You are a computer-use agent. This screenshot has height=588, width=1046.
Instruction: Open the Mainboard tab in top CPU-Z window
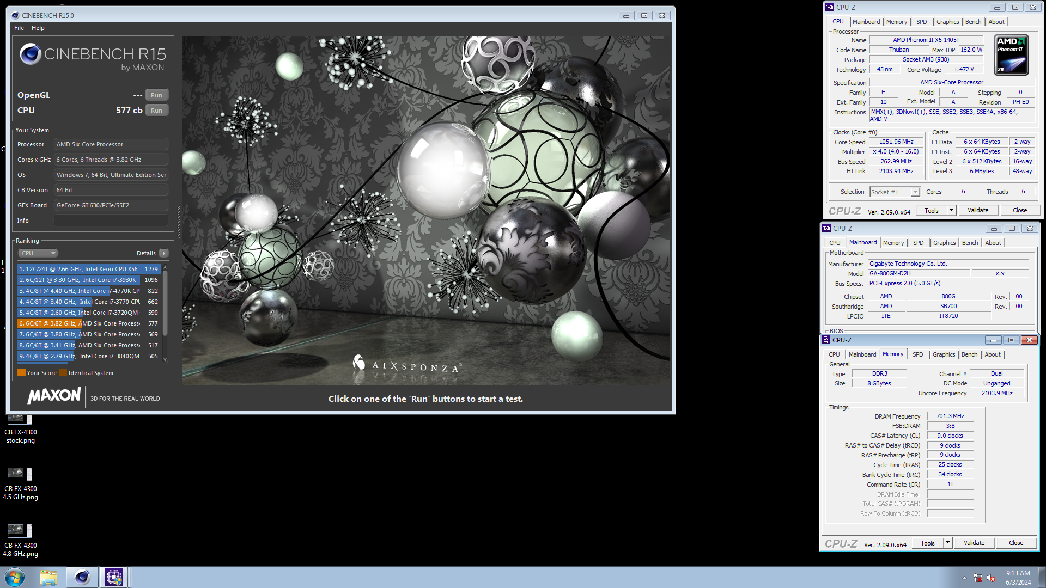(866, 22)
